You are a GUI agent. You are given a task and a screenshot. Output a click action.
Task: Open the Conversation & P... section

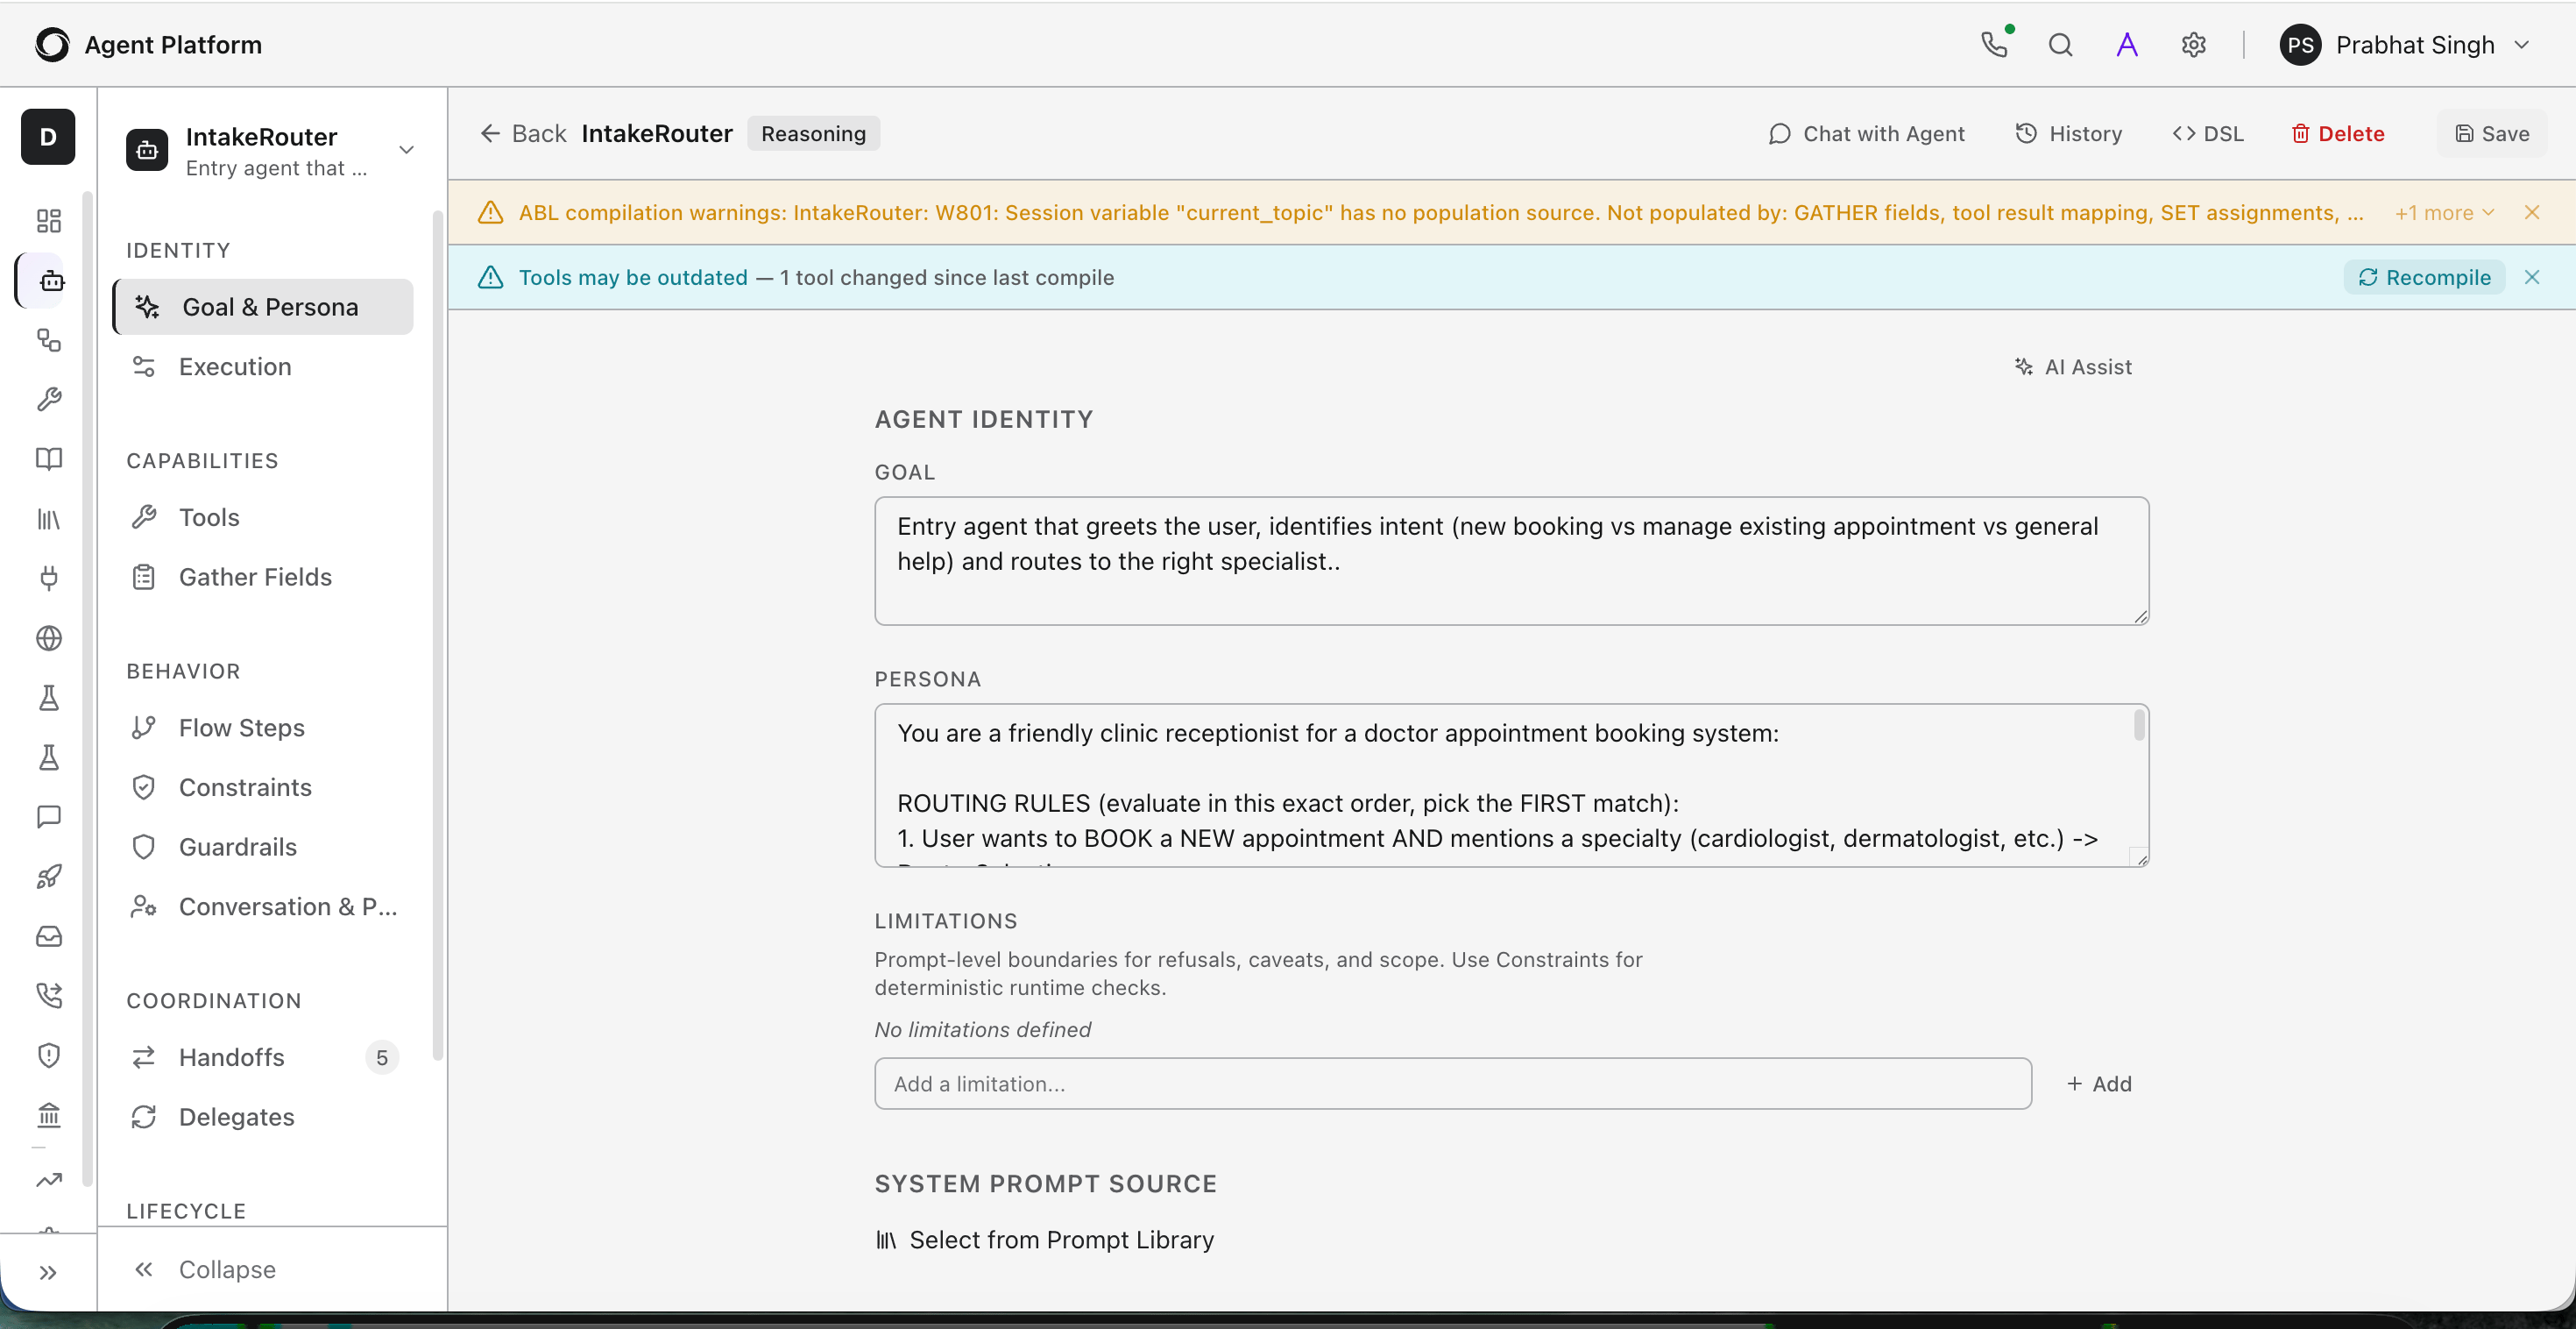tap(263, 906)
